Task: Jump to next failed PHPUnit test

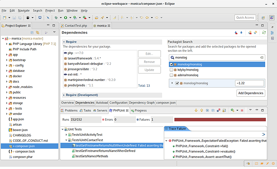Action: tap(196, 110)
